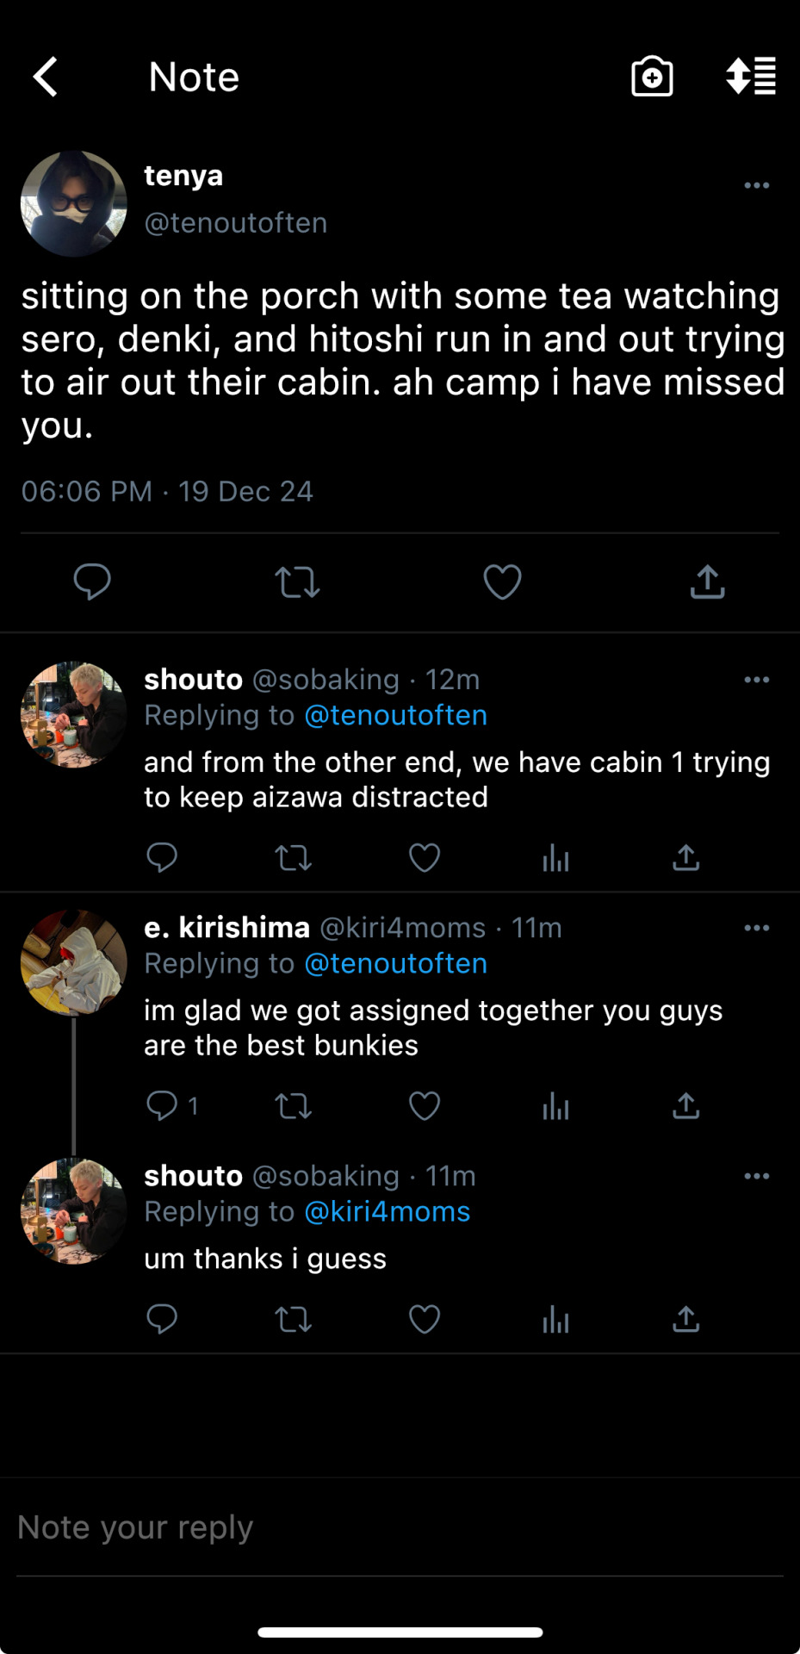Open the camera add-photo icon
Screen dimensions: 800x1654
click(x=652, y=78)
